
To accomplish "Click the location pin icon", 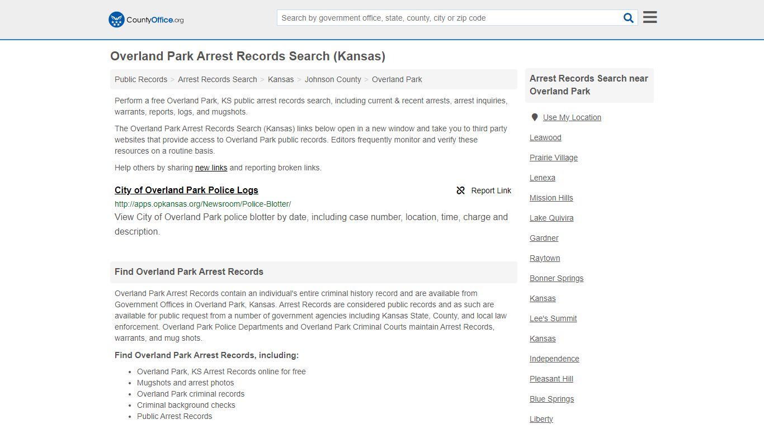I will click(x=534, y=117).
